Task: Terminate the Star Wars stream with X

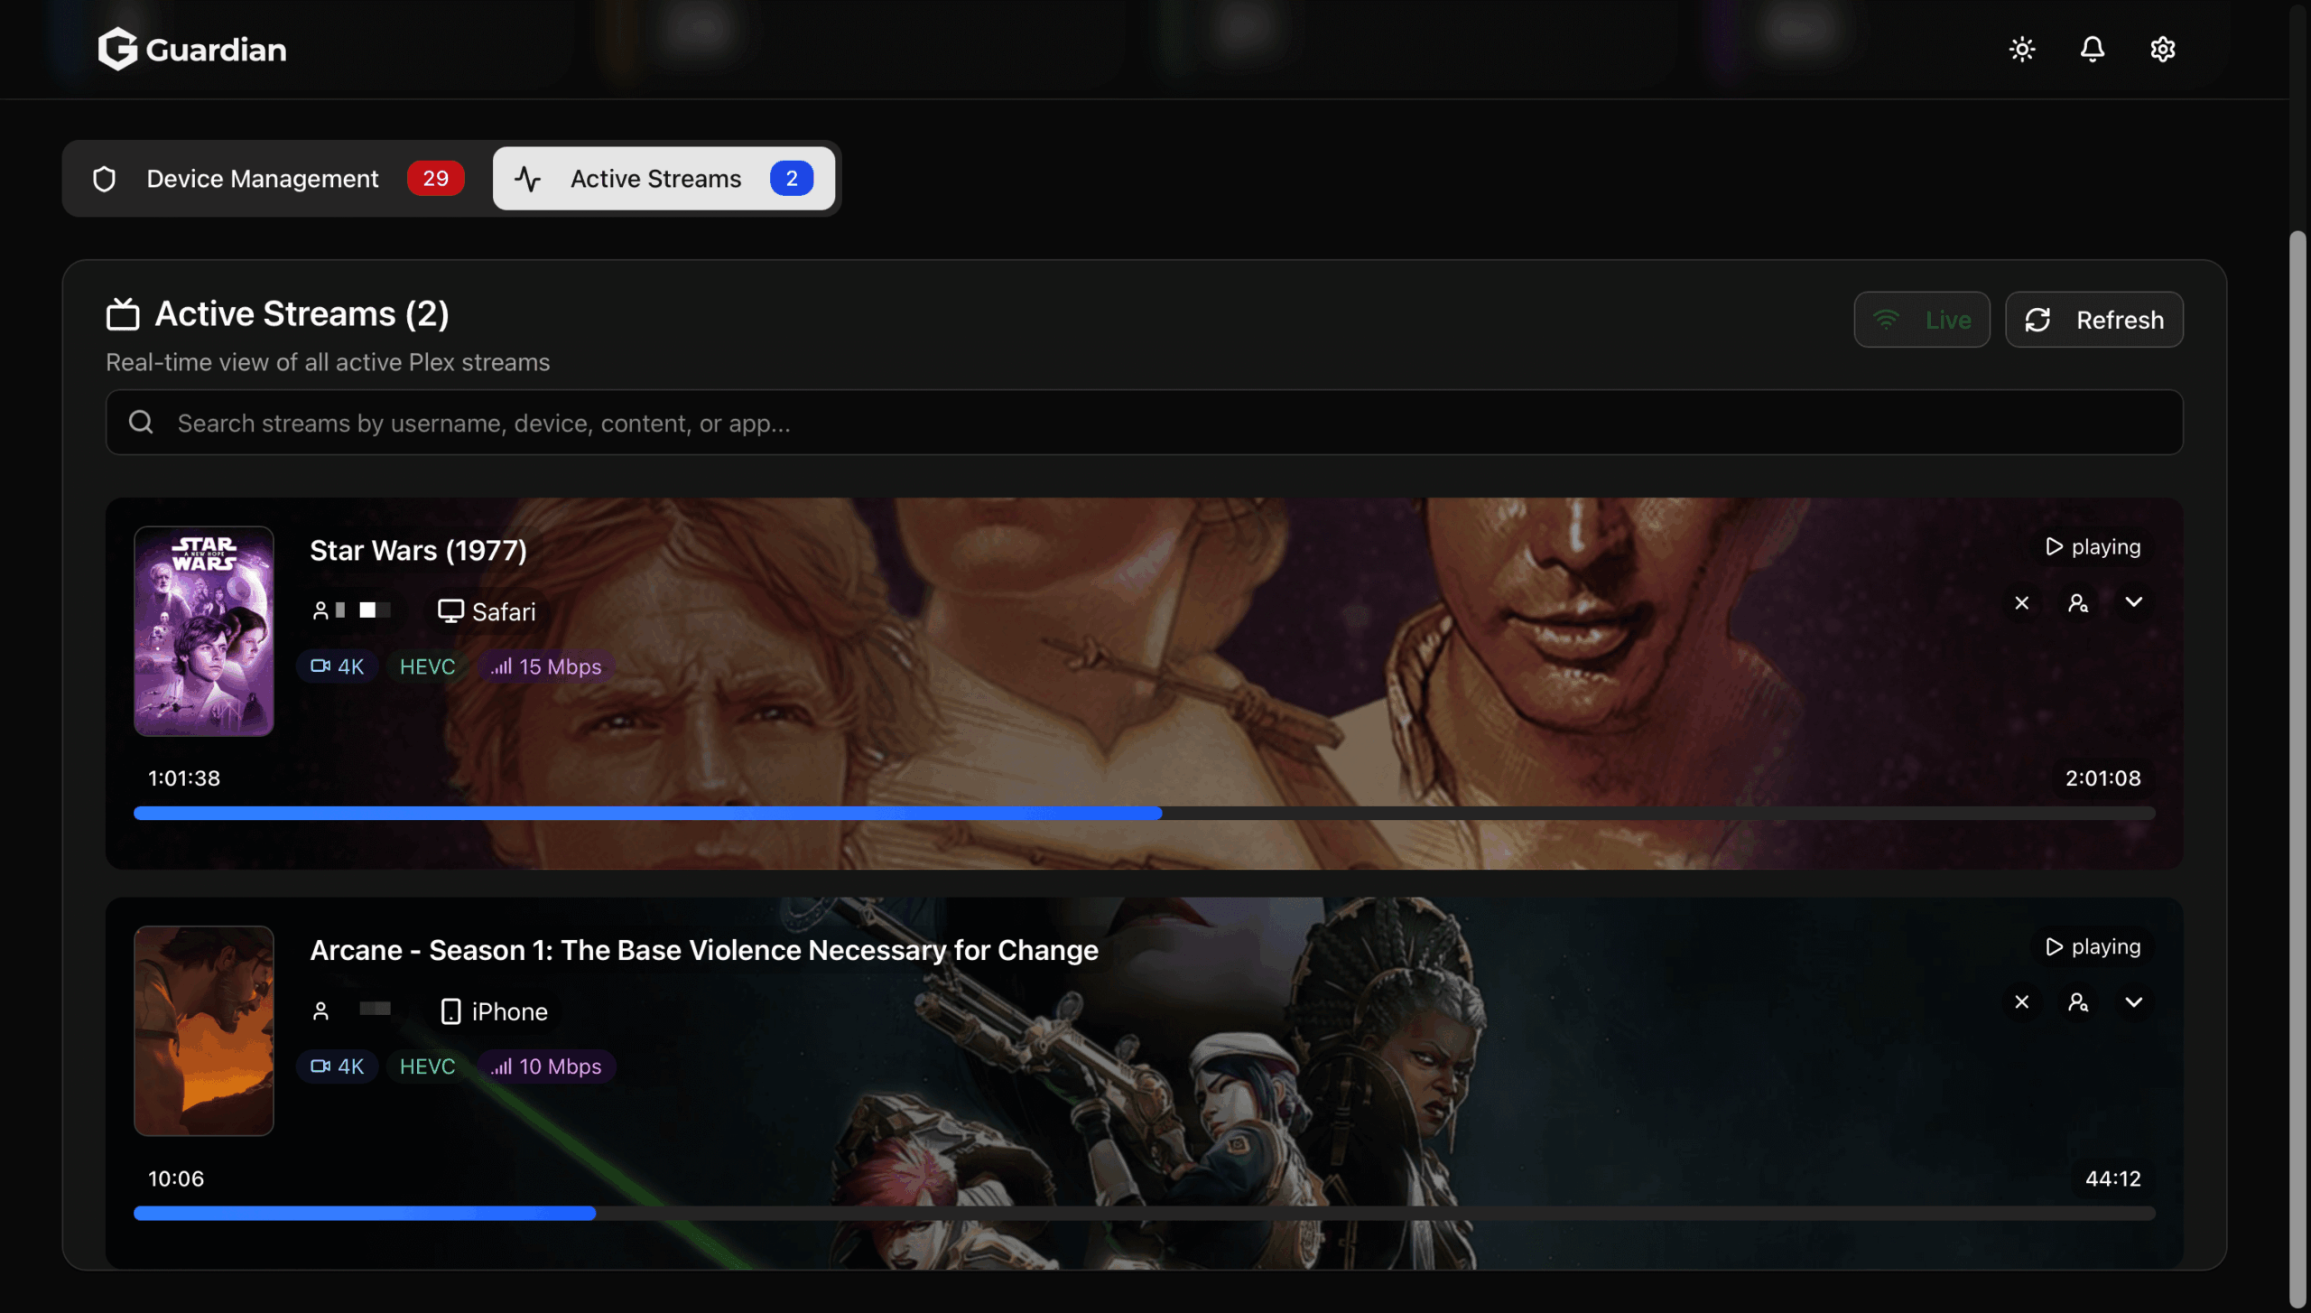Action: pyautogui.click(x=2022, y=602)
